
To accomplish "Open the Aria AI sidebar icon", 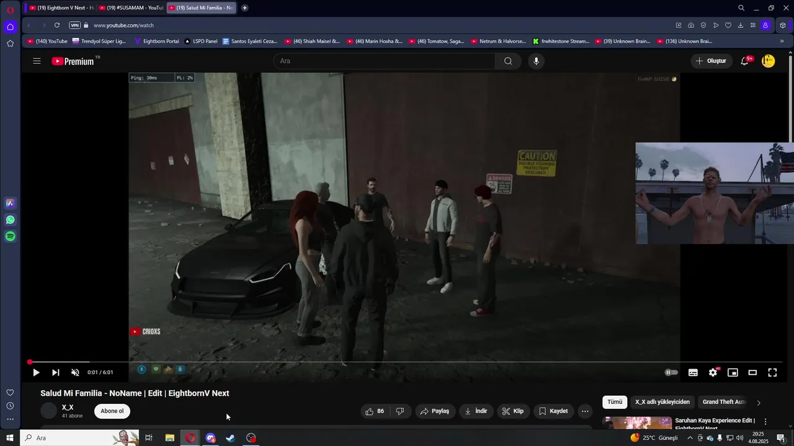I will click(10, 203).
